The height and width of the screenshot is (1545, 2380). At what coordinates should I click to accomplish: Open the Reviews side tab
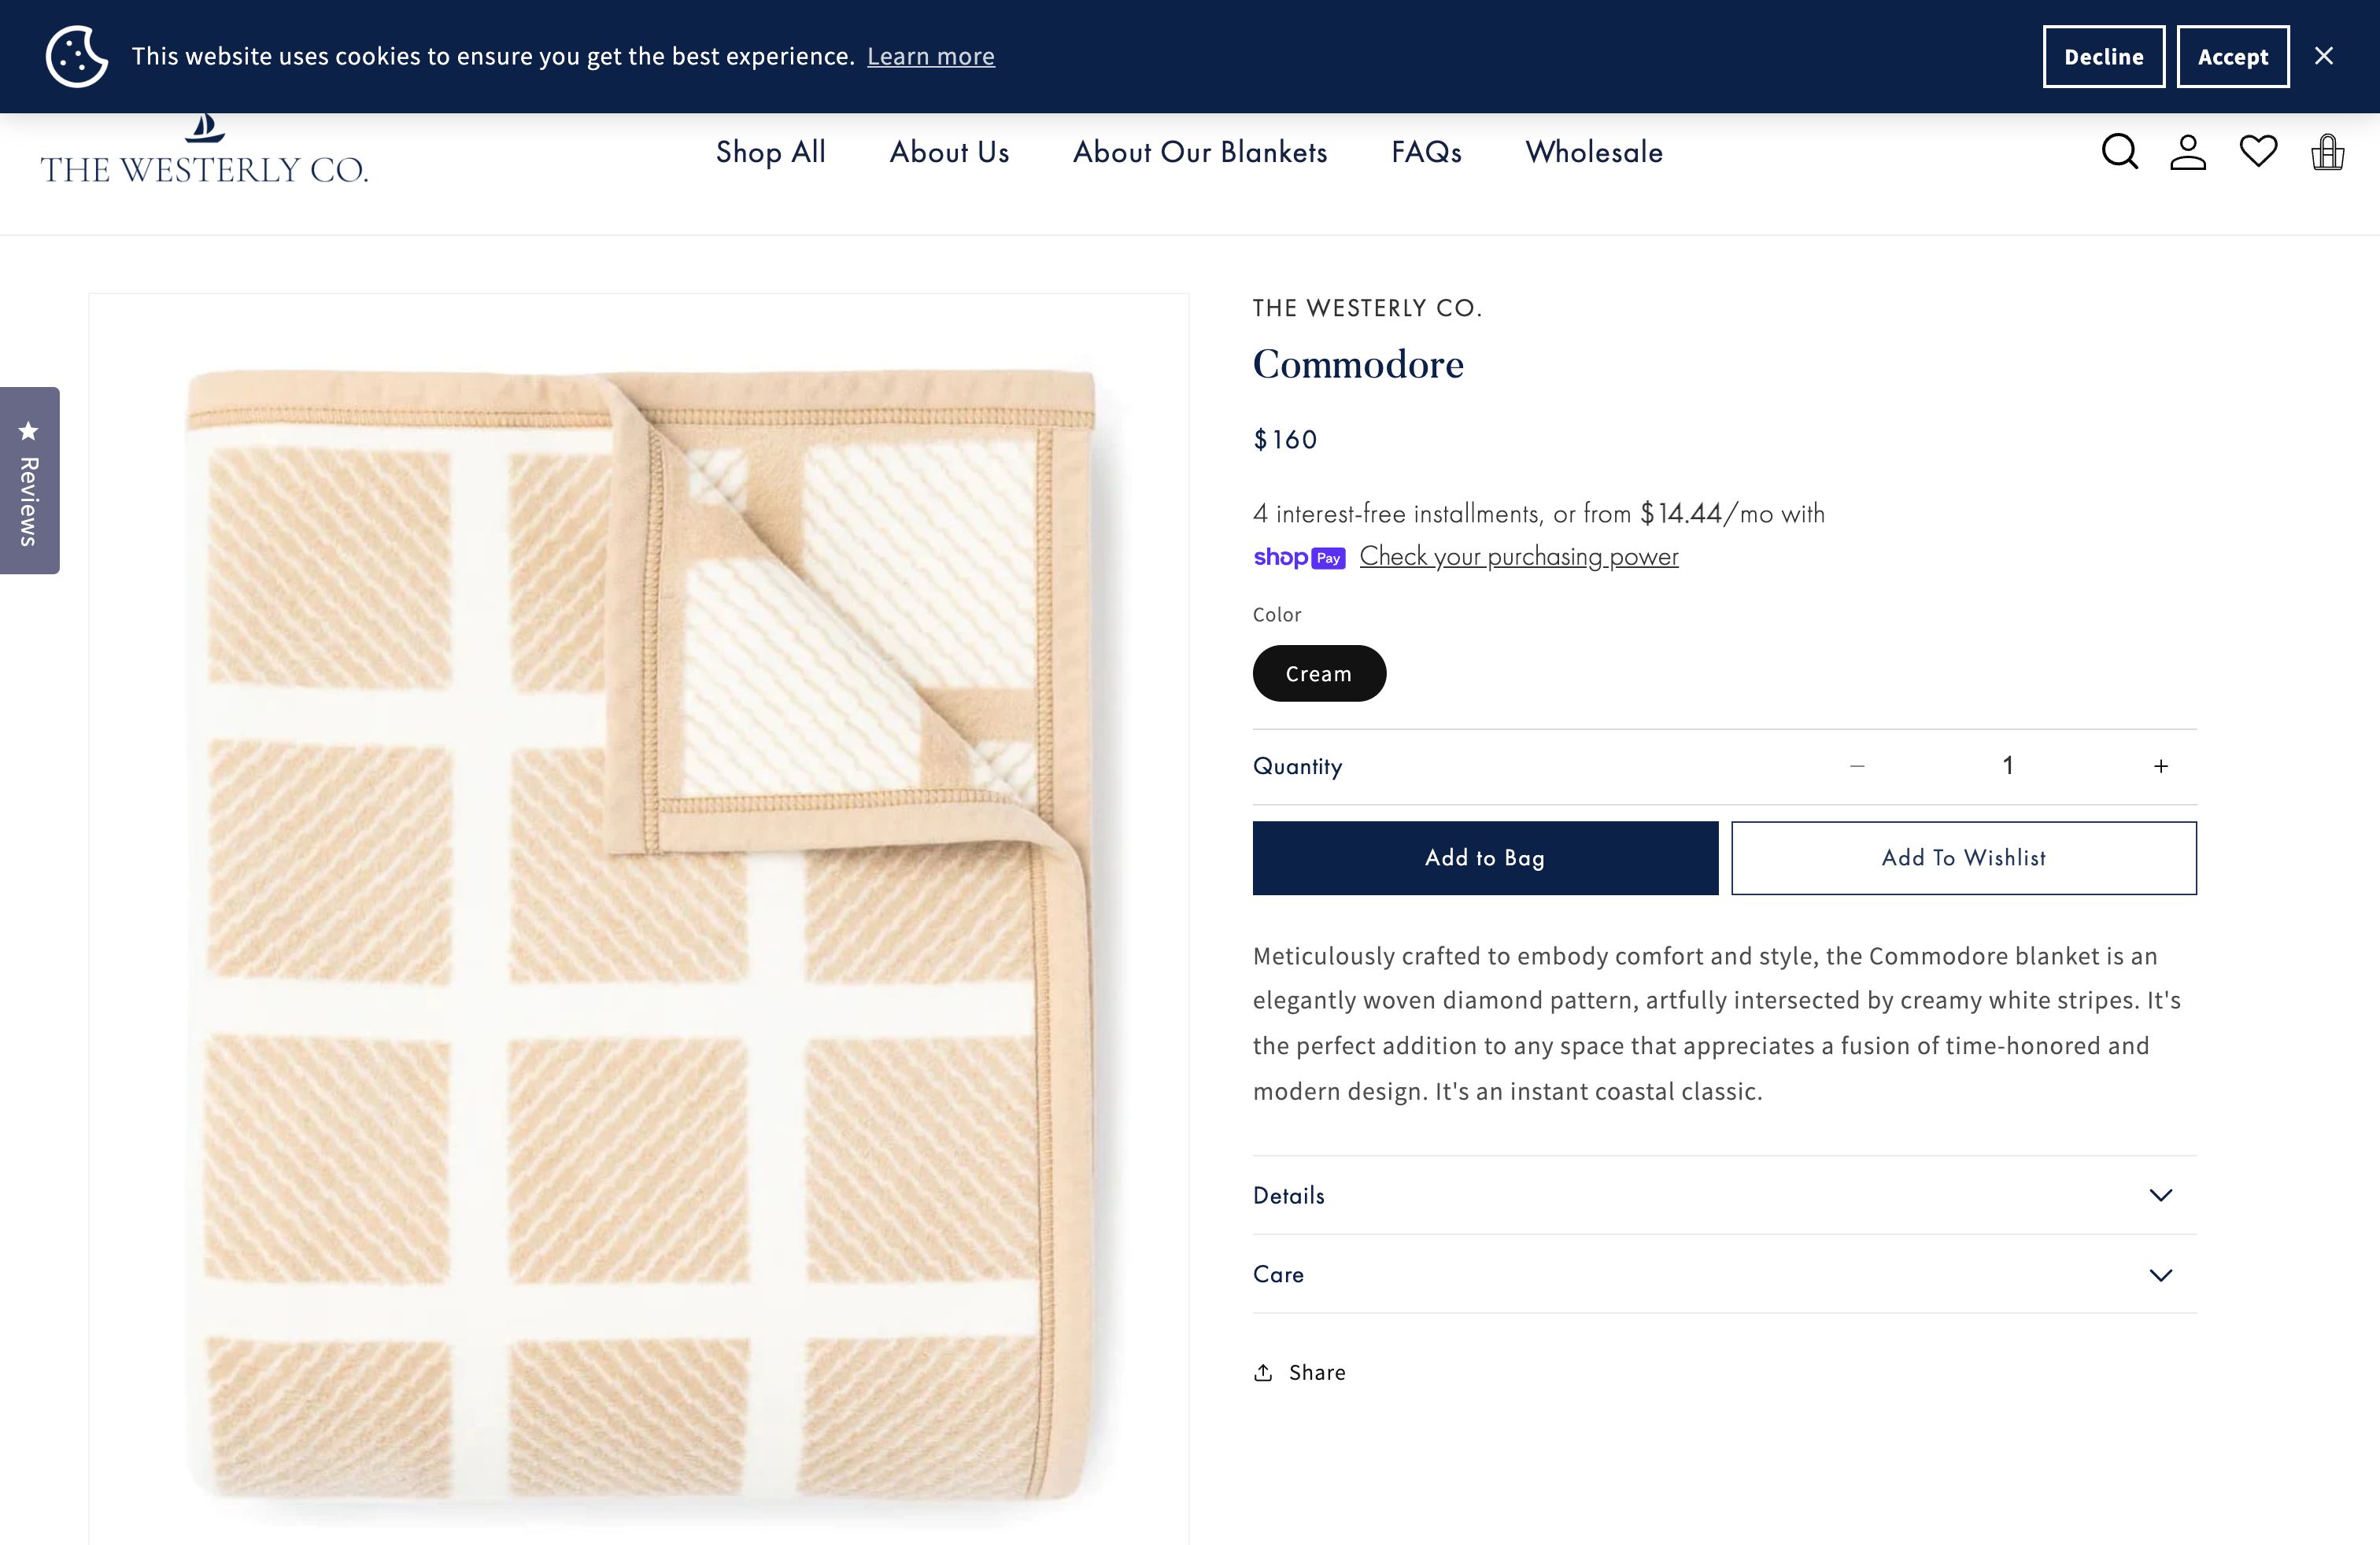29,481
